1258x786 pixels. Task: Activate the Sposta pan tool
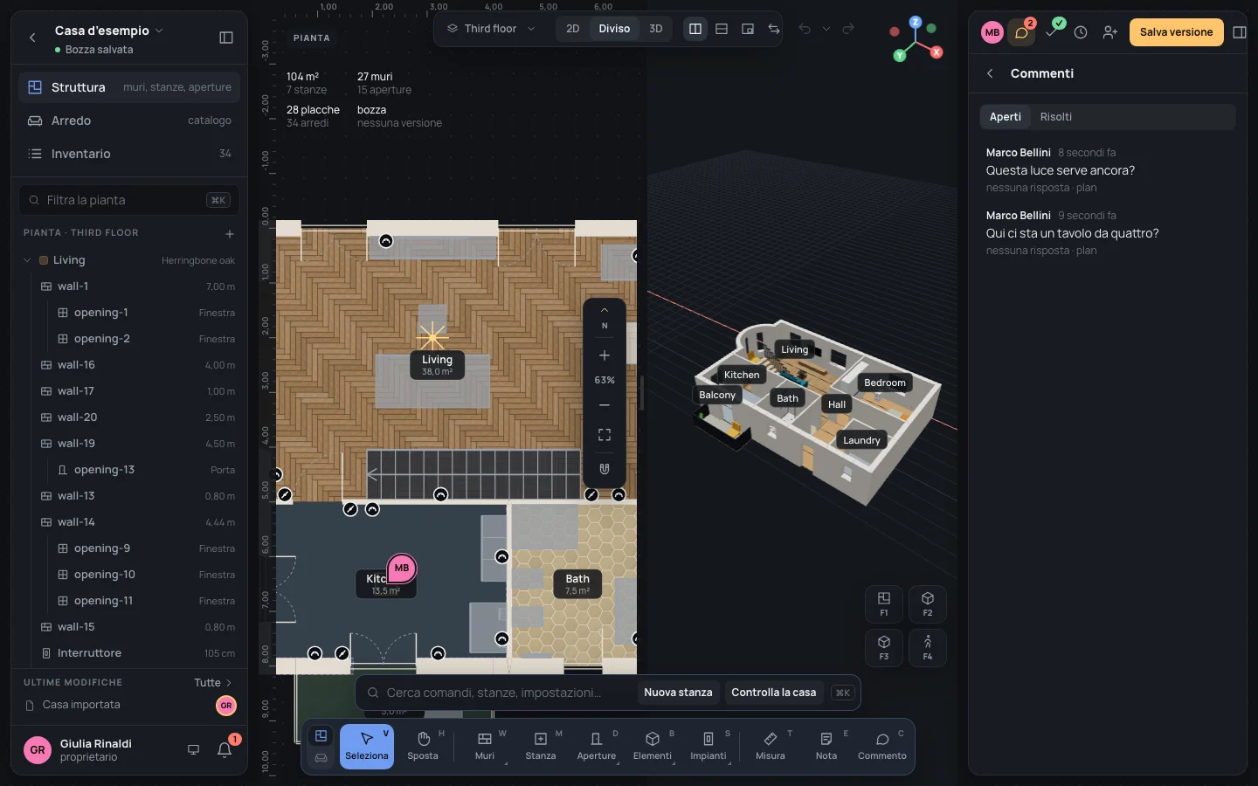tap(423, 746)
